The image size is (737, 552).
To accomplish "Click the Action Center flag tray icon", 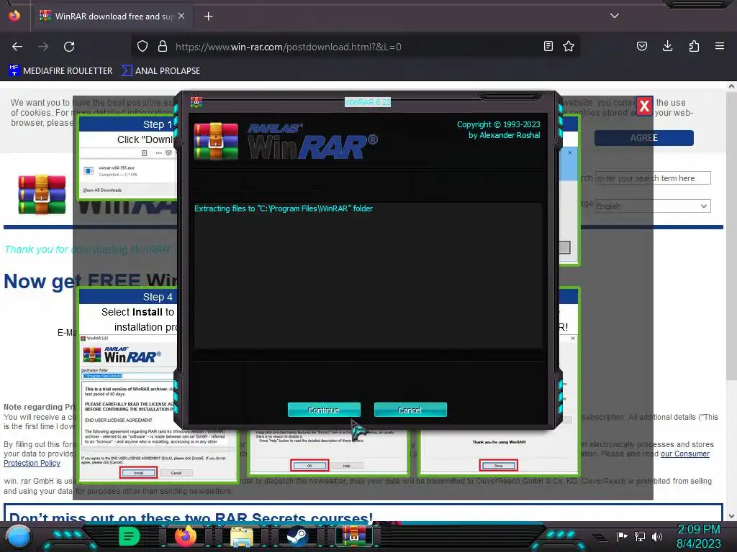I will (623, 536).
